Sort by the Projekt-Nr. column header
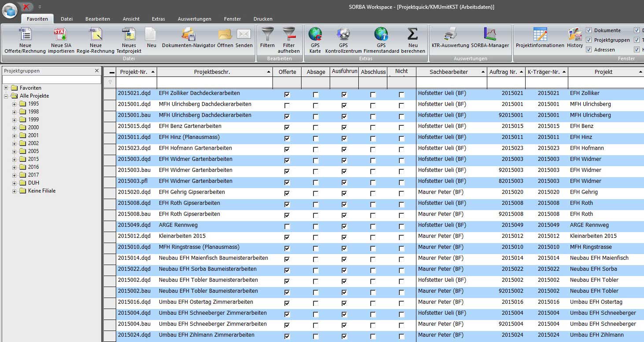Image resolution: width=644 pixels, height=342 pixels. [x=136, y=72]
